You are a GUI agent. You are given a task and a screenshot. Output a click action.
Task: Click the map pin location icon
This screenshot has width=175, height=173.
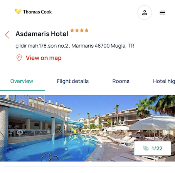click(x=19, y=58)
